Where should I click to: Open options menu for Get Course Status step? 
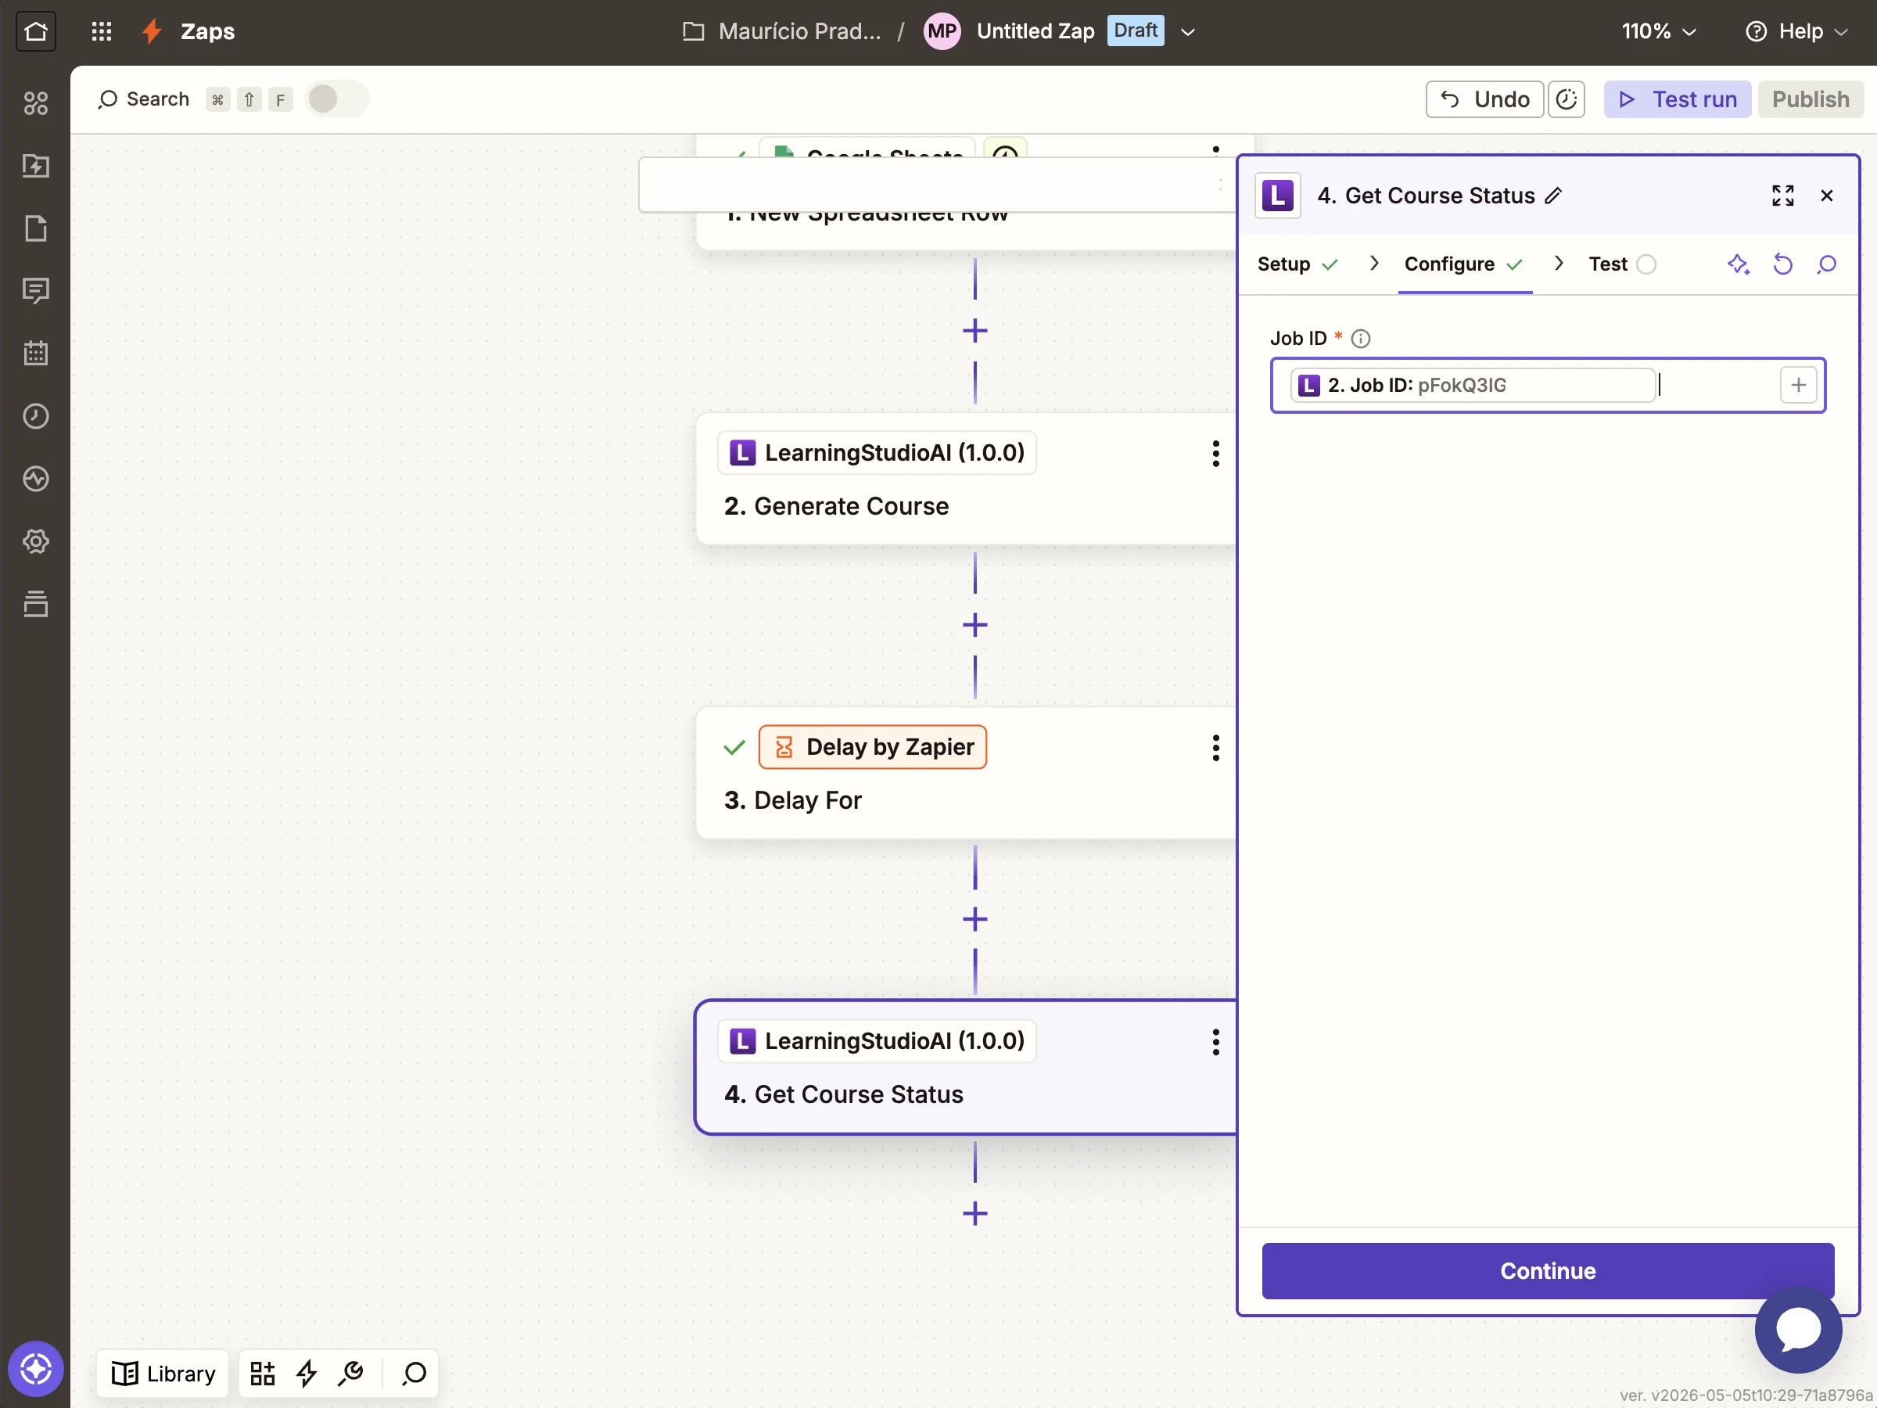[x=1215, y=1042]
